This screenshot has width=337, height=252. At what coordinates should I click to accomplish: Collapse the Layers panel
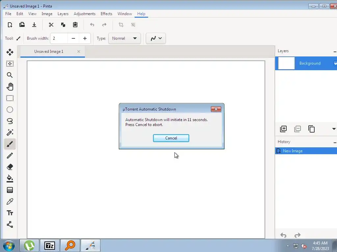click(x=335, y=52)
